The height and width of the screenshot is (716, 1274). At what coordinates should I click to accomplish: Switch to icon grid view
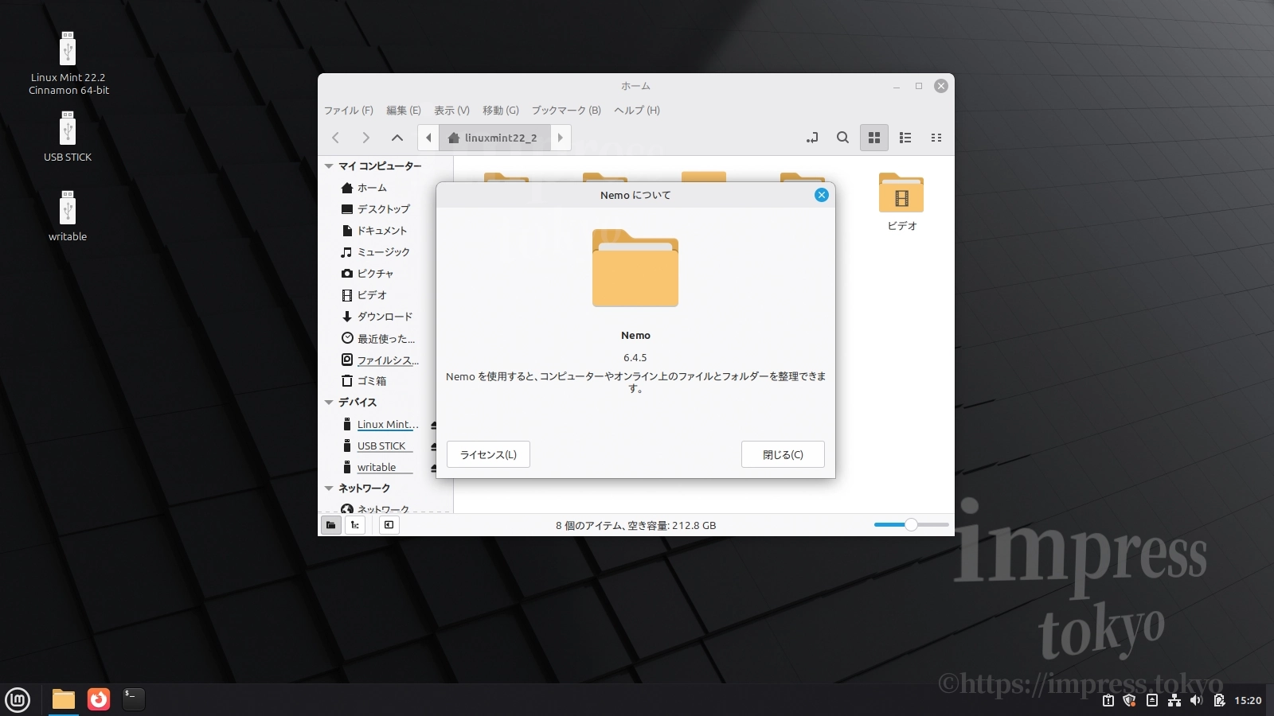point(874,138)
